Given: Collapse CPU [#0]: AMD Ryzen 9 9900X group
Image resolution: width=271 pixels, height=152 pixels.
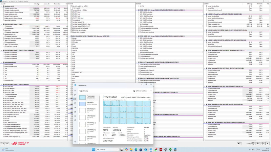Looking at the screenshot, I should 1,24.
